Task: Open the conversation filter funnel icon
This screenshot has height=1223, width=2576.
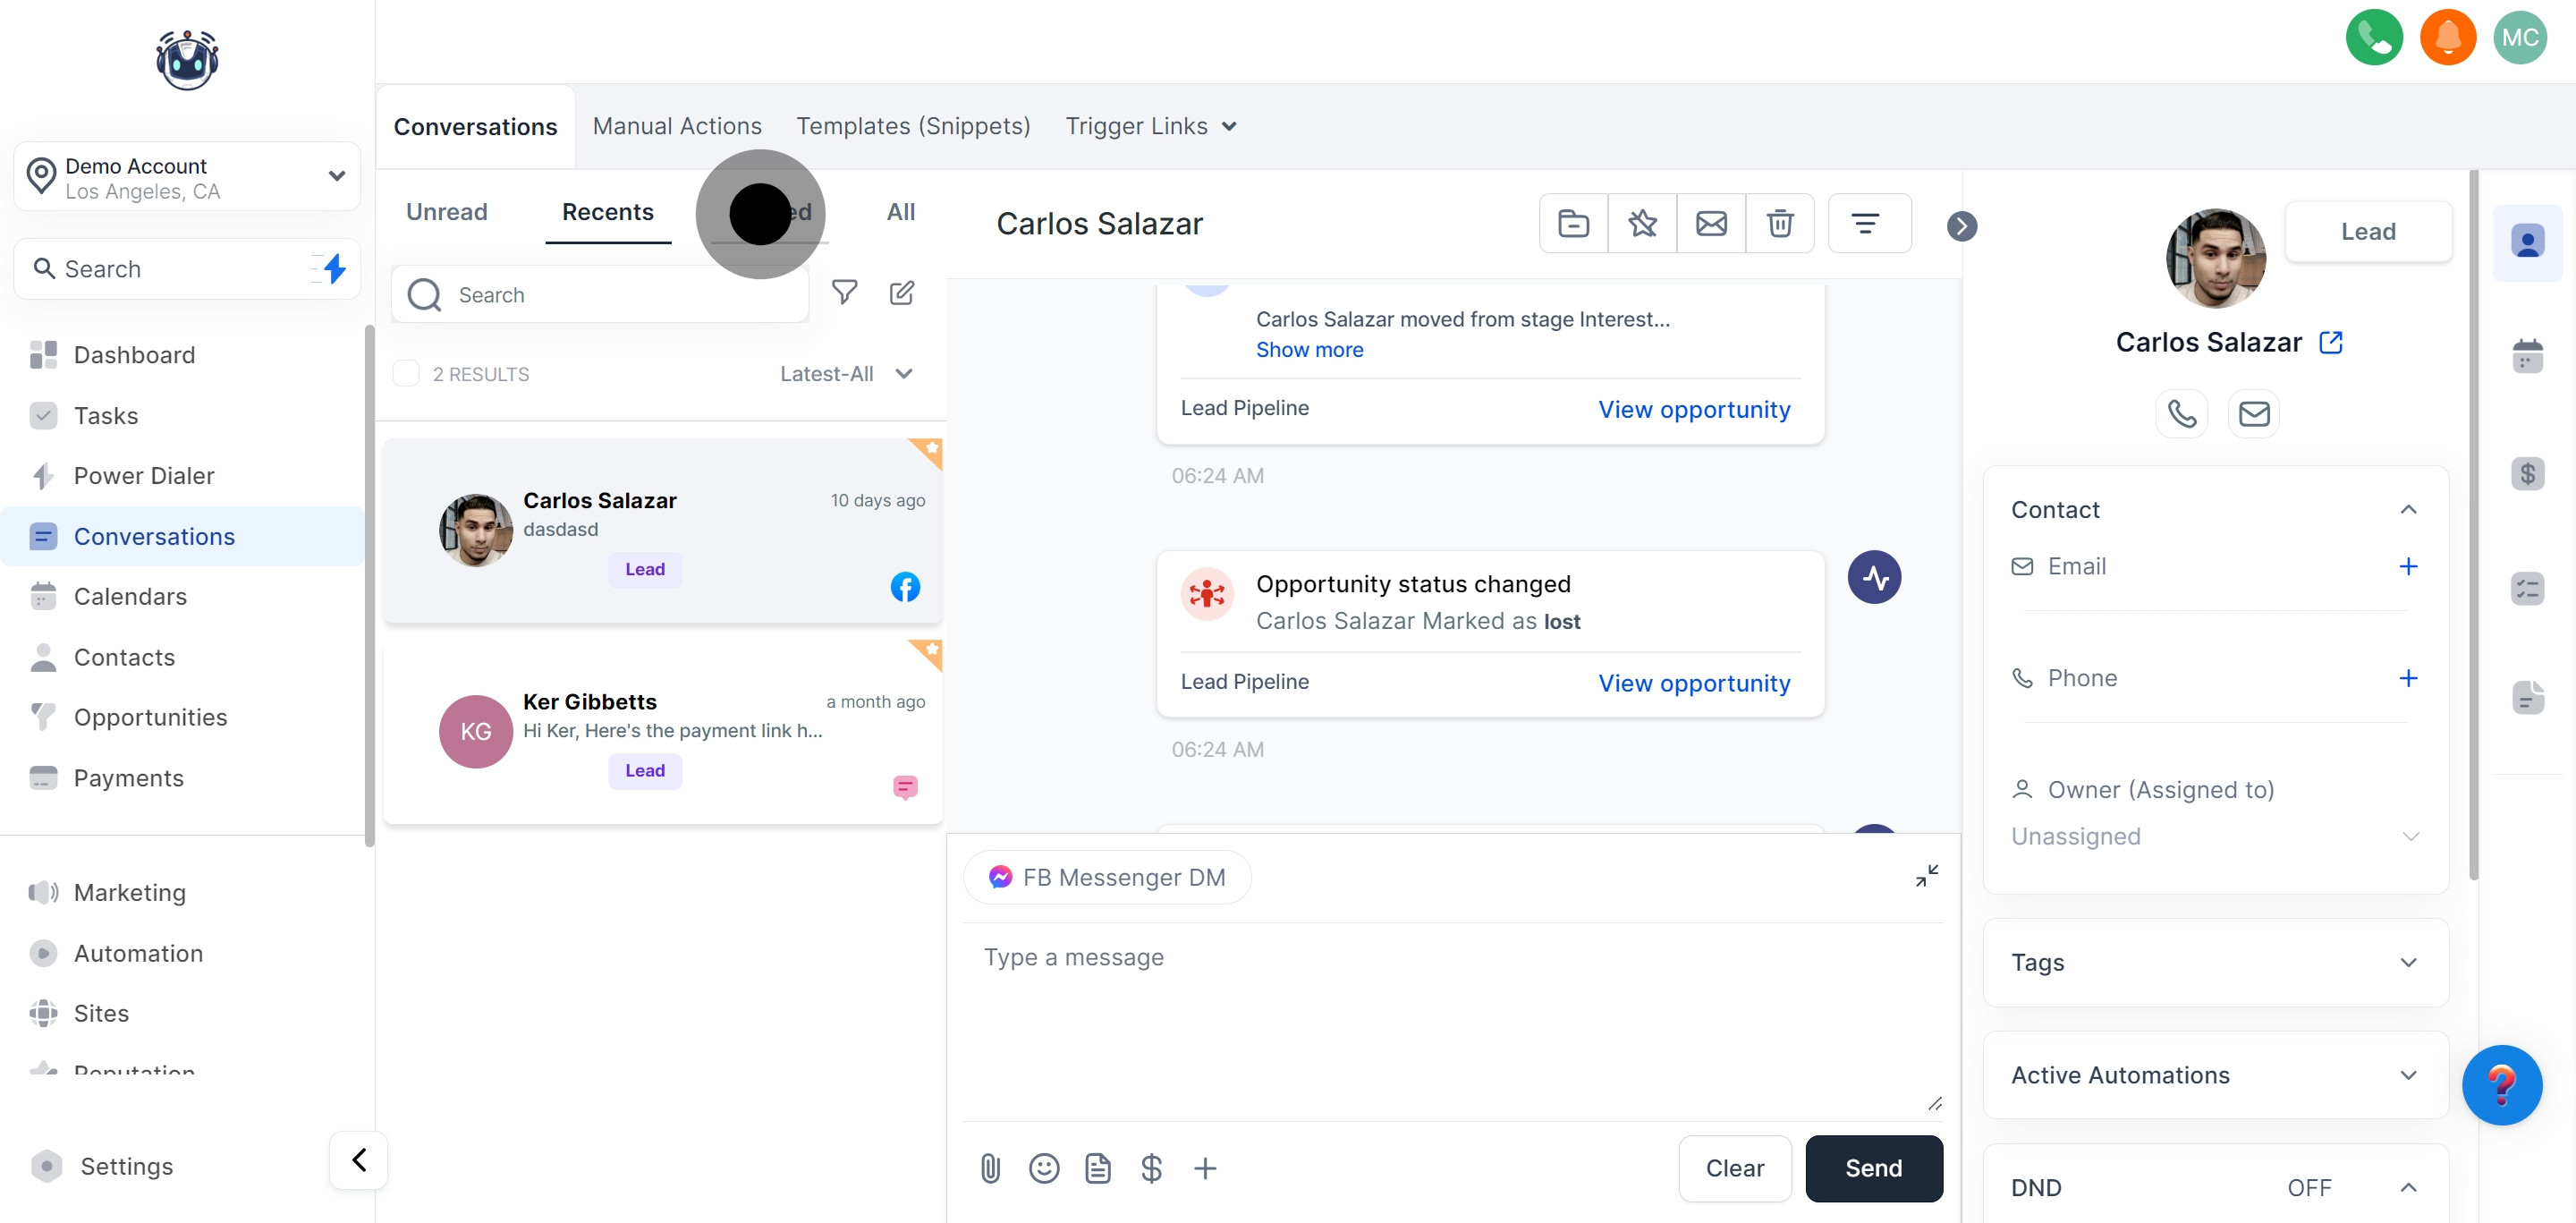Action: 844,292
